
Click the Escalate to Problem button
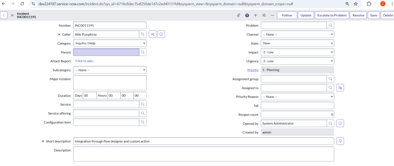pos(332,15)
